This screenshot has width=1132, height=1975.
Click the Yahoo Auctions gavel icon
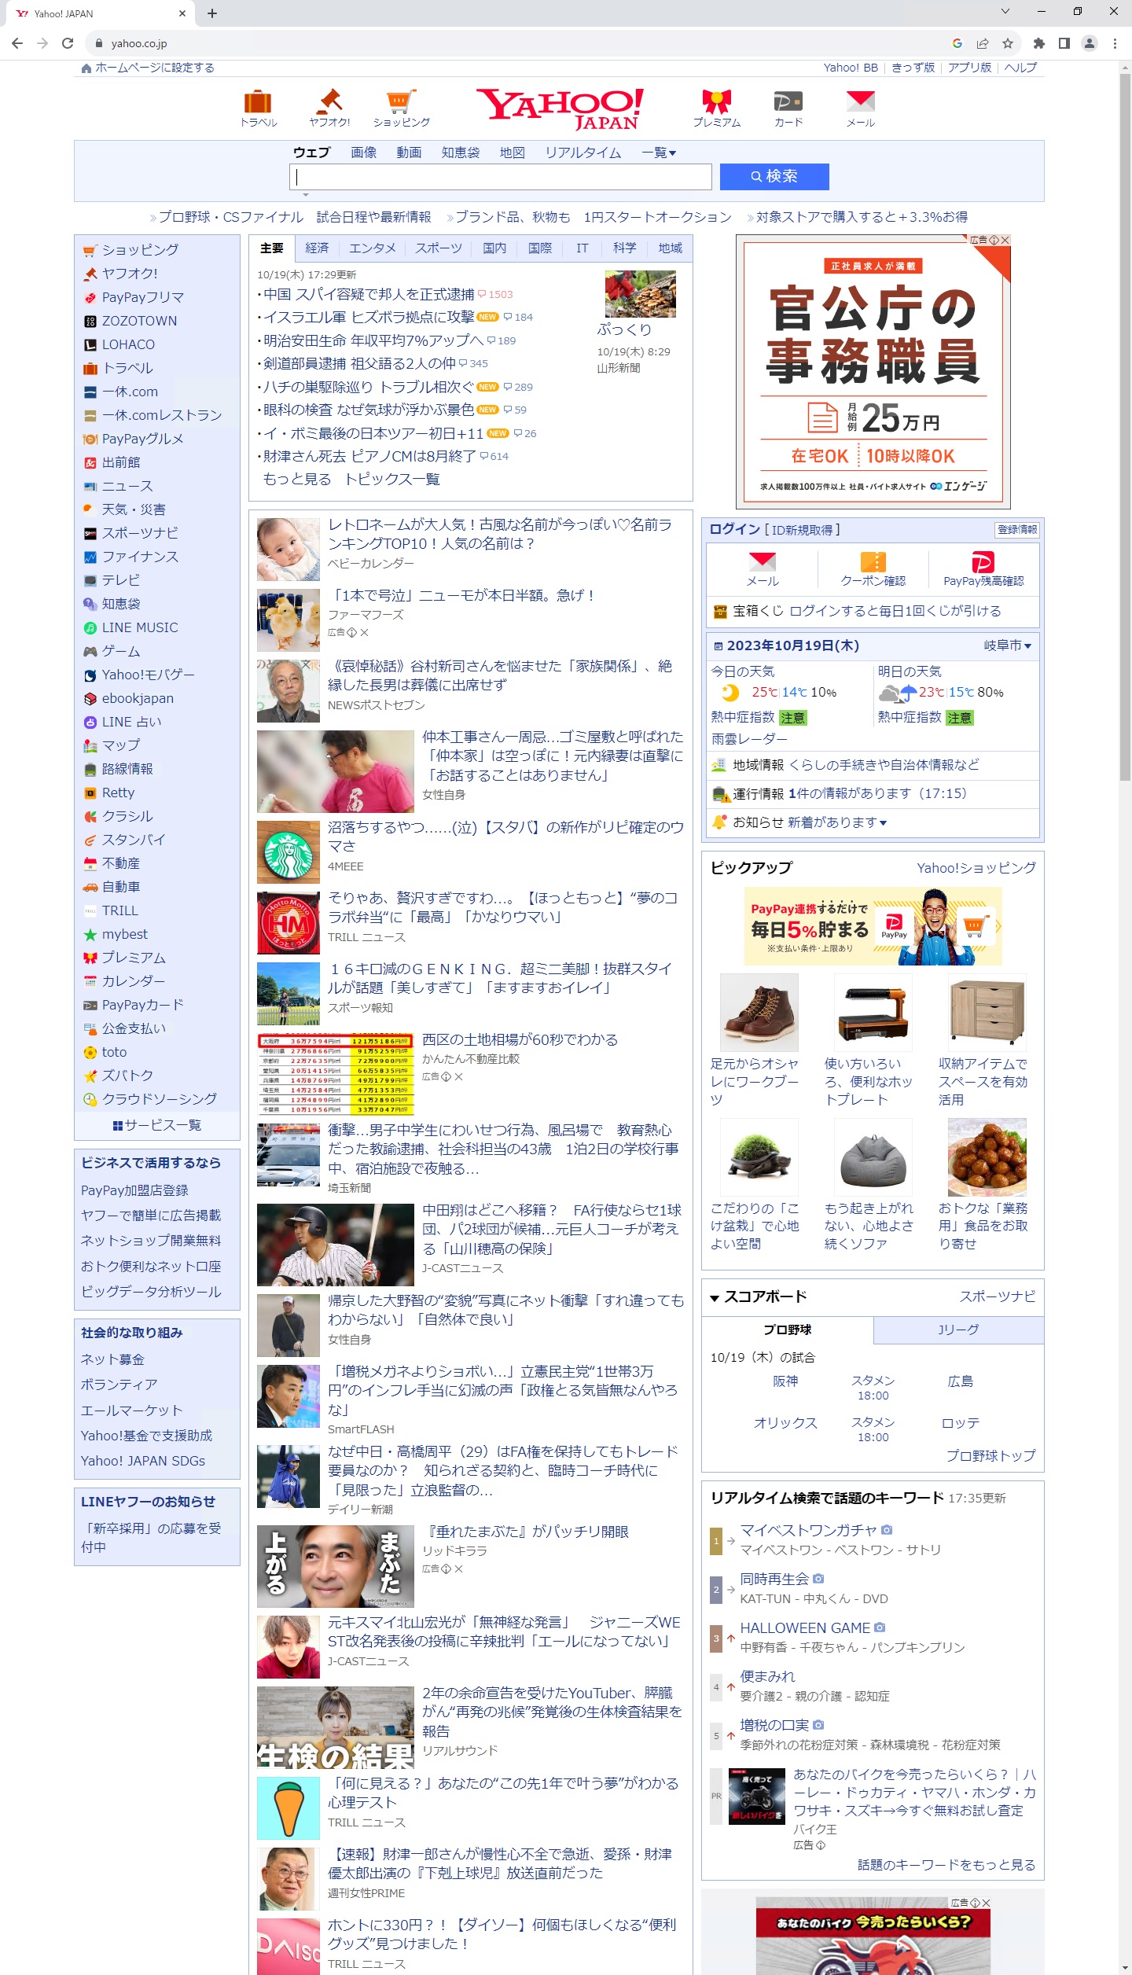pos(329,103)
